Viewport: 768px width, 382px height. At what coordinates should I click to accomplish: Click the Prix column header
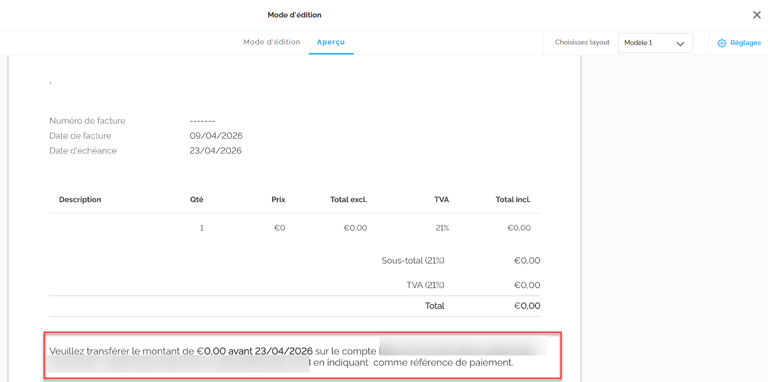[278, 200]
